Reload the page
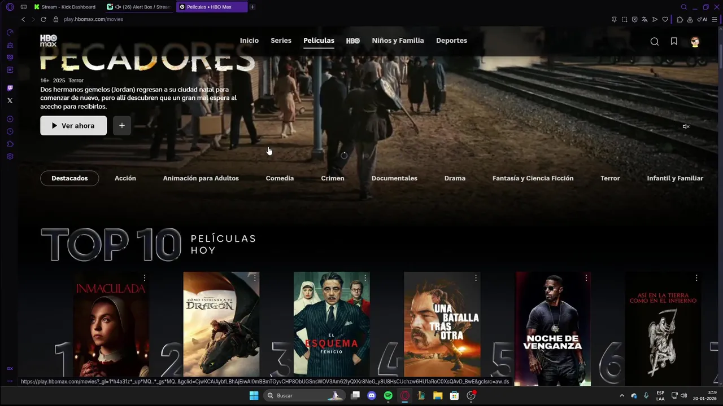Image resolution: width=723 pixels, height=406 pixels. (43, 19)
